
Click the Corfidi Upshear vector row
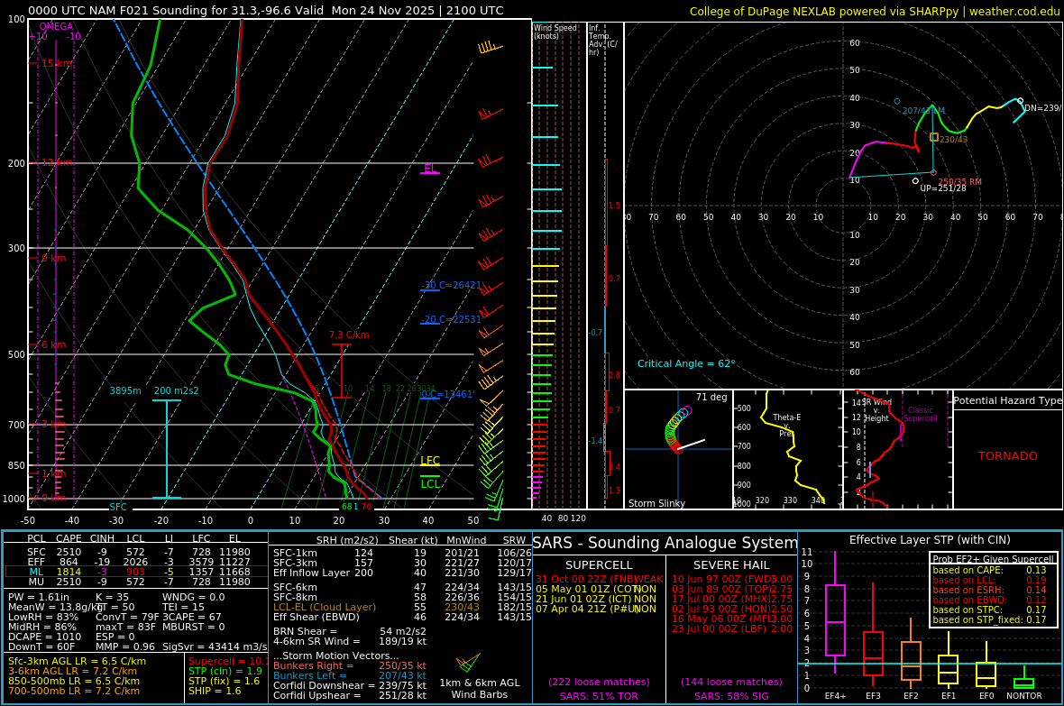pos(350,695)
